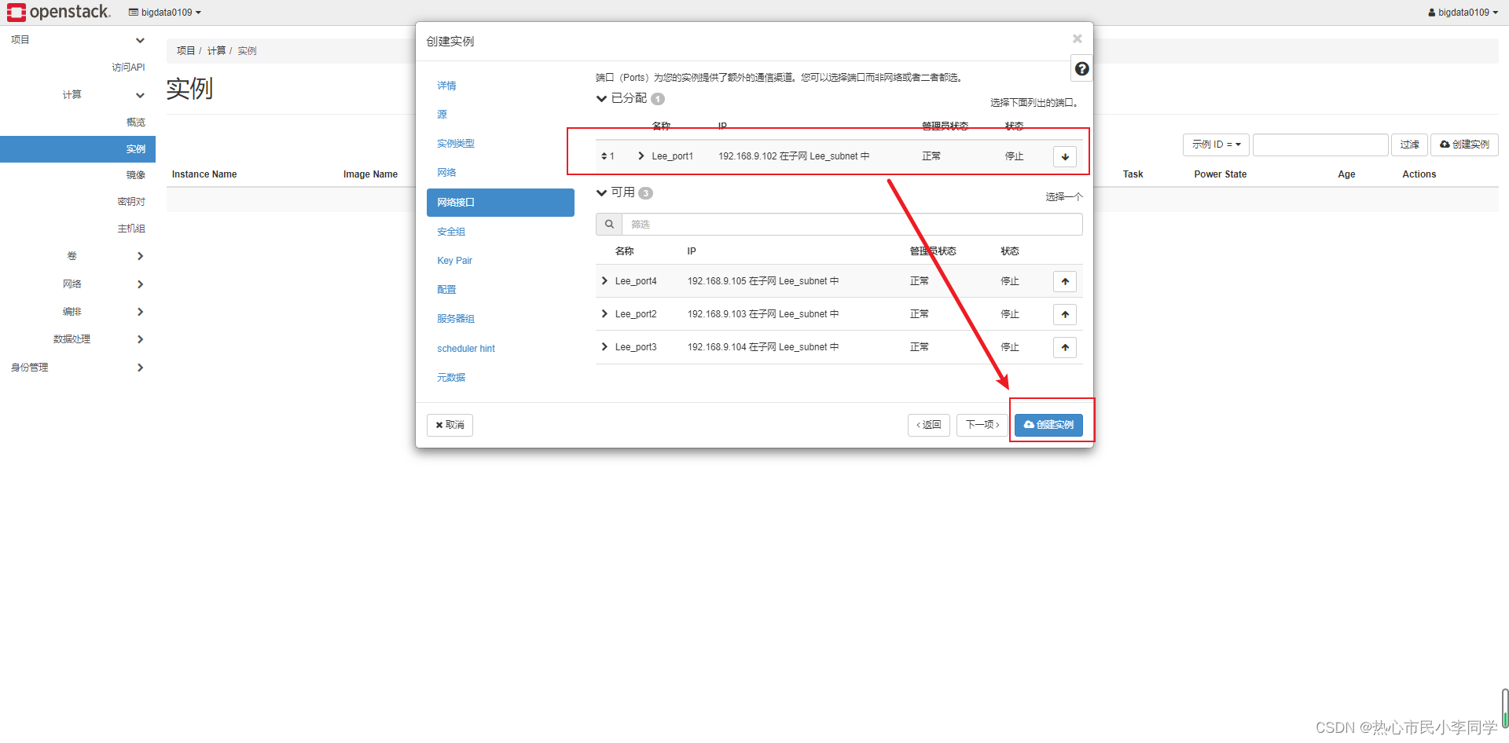Image resolution: width=1509 pixels, height=743 pixels.
Task: Expand Lee_port2 row details
Action: pos(604,313)
